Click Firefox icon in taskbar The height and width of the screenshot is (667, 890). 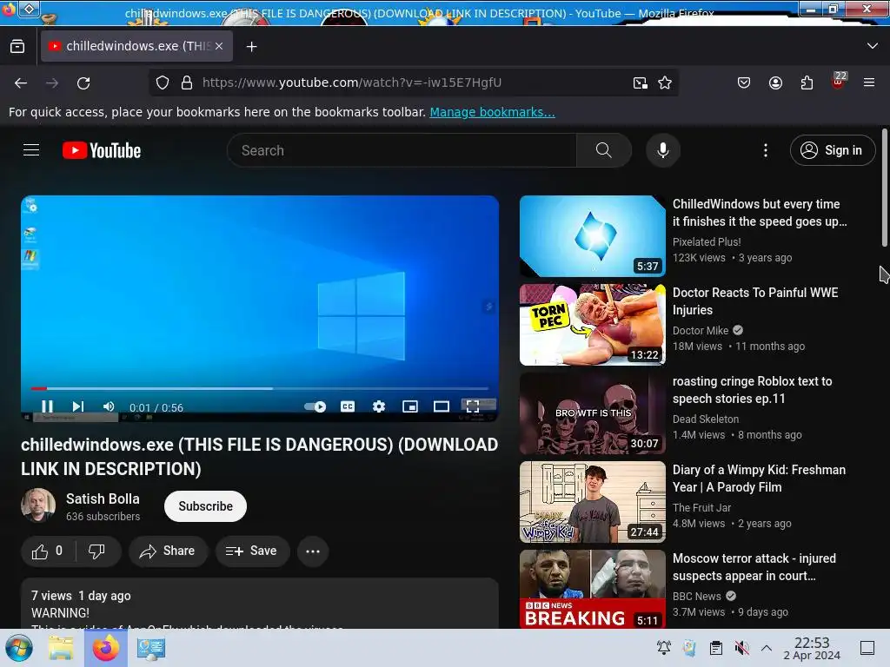tap(106, 648)
